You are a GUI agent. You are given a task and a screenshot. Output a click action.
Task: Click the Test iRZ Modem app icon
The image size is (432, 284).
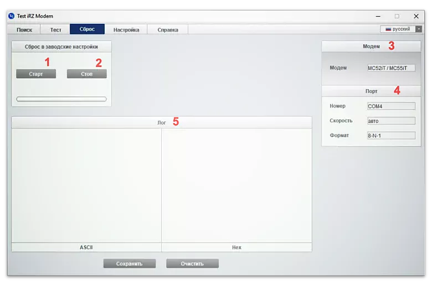coord(11,16)
